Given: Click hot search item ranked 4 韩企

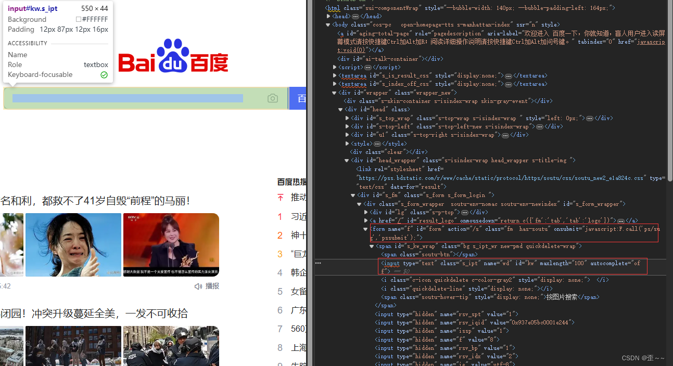Looking at the screenshot, I should tap(292, 273).
